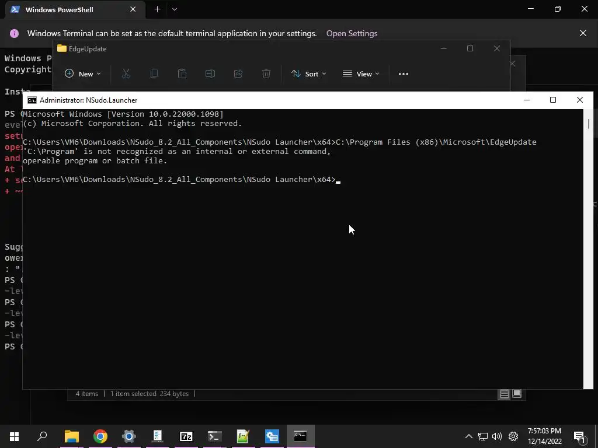Open the blue window-list app on taskbar
598x448 pixels.
click(272, 436)
